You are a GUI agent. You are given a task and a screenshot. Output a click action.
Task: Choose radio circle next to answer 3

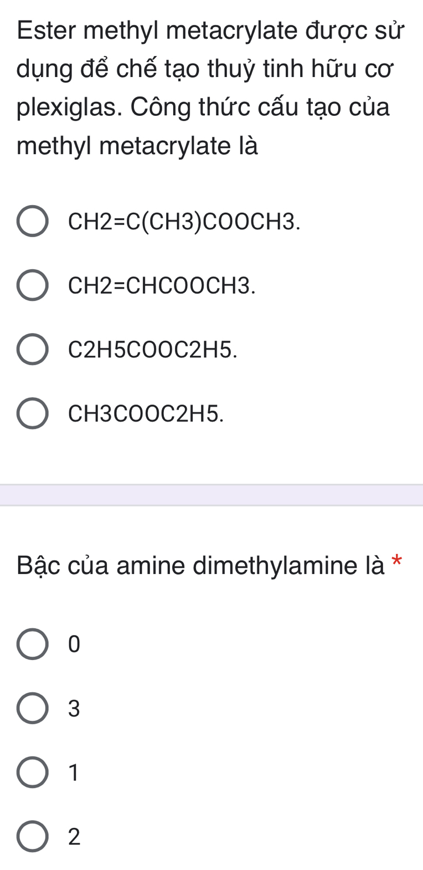pos(32,708)
